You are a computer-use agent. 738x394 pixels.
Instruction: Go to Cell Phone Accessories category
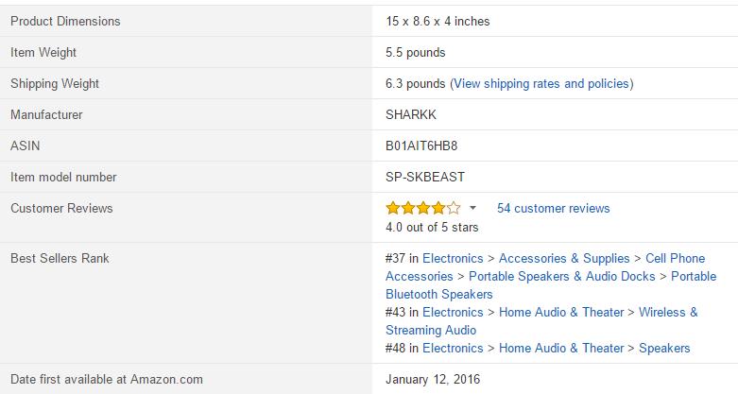coord(675,258)
